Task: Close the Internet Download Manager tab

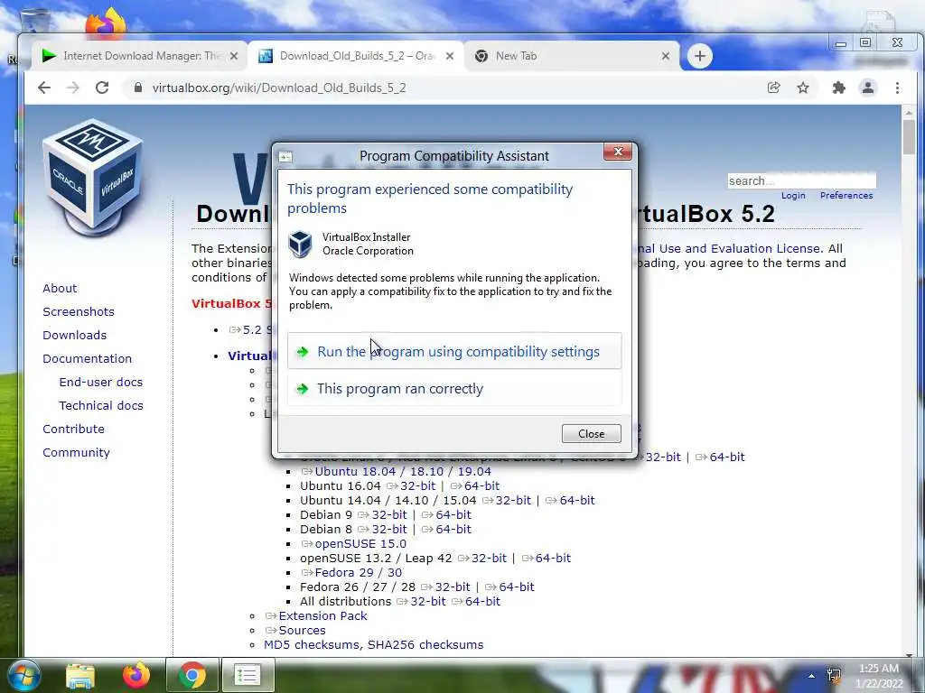Action: pos(234,56)
